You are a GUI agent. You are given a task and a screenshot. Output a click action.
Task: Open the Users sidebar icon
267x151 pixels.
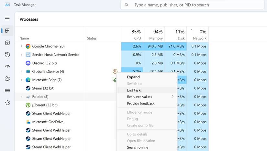[7, 79]
